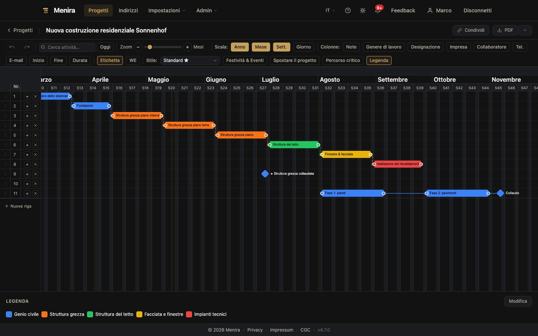Screen dimensions: 538x336
Task: Add a row after row 3 with plus icon
Action: [27, 116]
